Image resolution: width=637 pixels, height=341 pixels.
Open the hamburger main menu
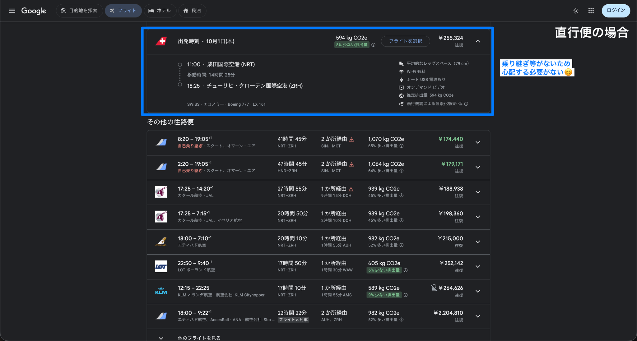[x=12, y=11]
